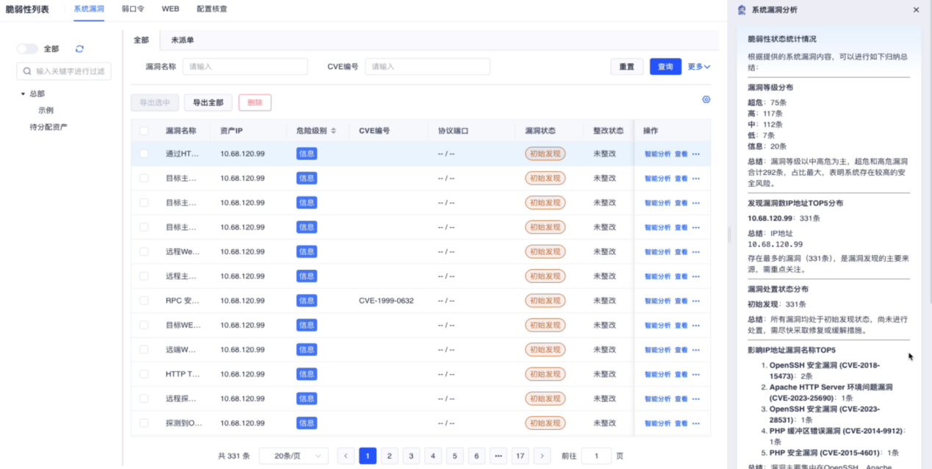This screenshot has width=932, height=469.
Task: Click the pagination ellipsis to skip pages
Action: [498, 456]
